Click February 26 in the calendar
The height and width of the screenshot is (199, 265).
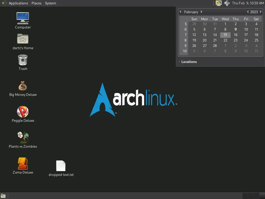[194, 46]
